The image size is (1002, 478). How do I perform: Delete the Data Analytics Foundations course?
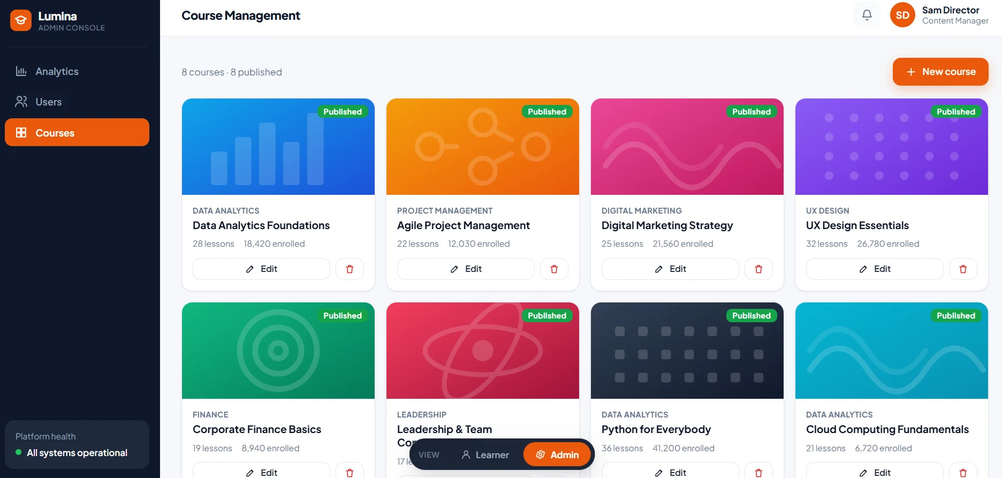[350, 269]
